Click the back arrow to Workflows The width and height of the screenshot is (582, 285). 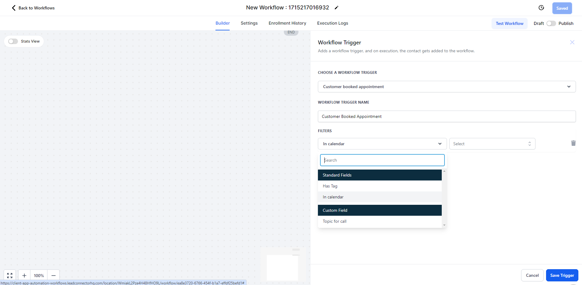14,8
